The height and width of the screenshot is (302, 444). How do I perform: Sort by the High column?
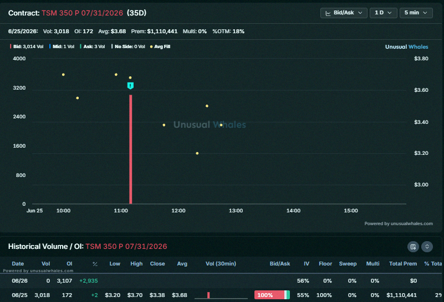(x=136, y=264)
